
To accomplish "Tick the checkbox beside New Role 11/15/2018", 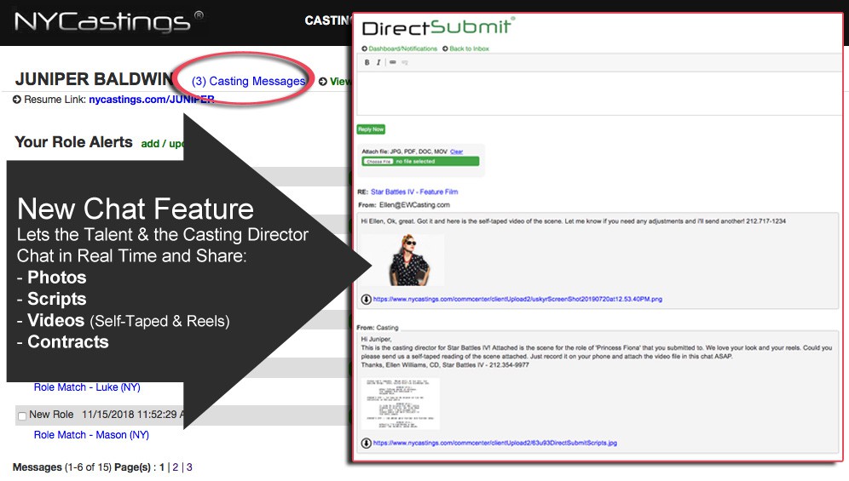I will [21, 415].
